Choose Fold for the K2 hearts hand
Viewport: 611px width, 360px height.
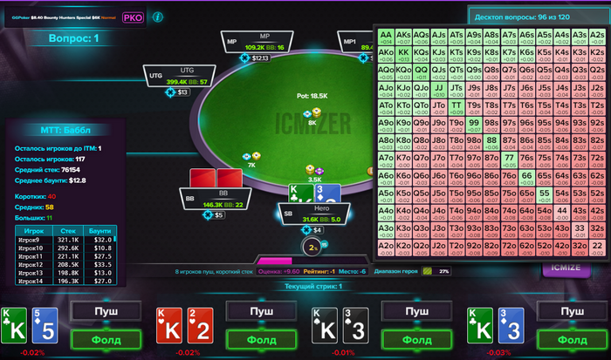point(262,340)
